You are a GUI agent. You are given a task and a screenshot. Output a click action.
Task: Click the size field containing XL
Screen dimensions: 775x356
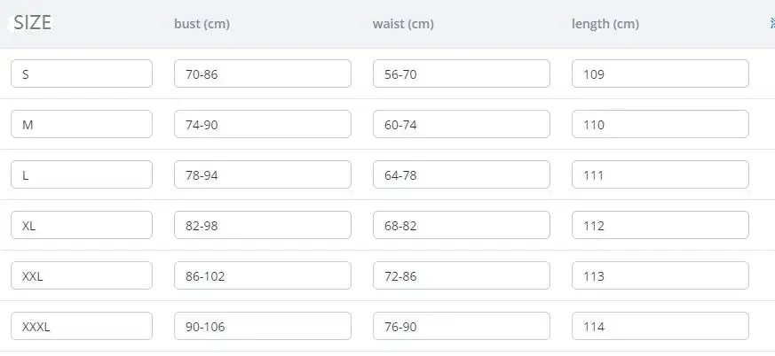[82, 226]
